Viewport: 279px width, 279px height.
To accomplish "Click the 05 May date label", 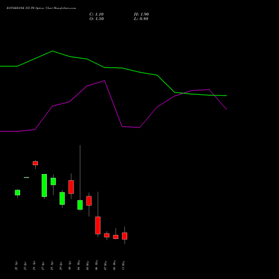I will click(88, 265).
